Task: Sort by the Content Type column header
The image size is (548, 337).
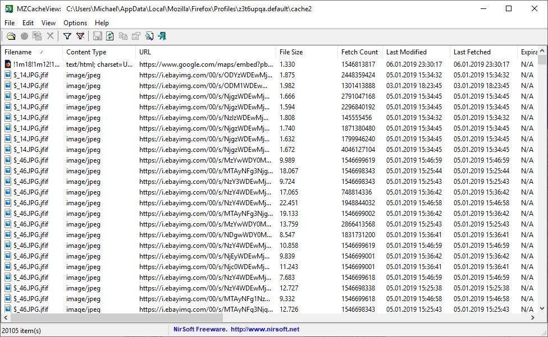Action: [x=99, y=52]
